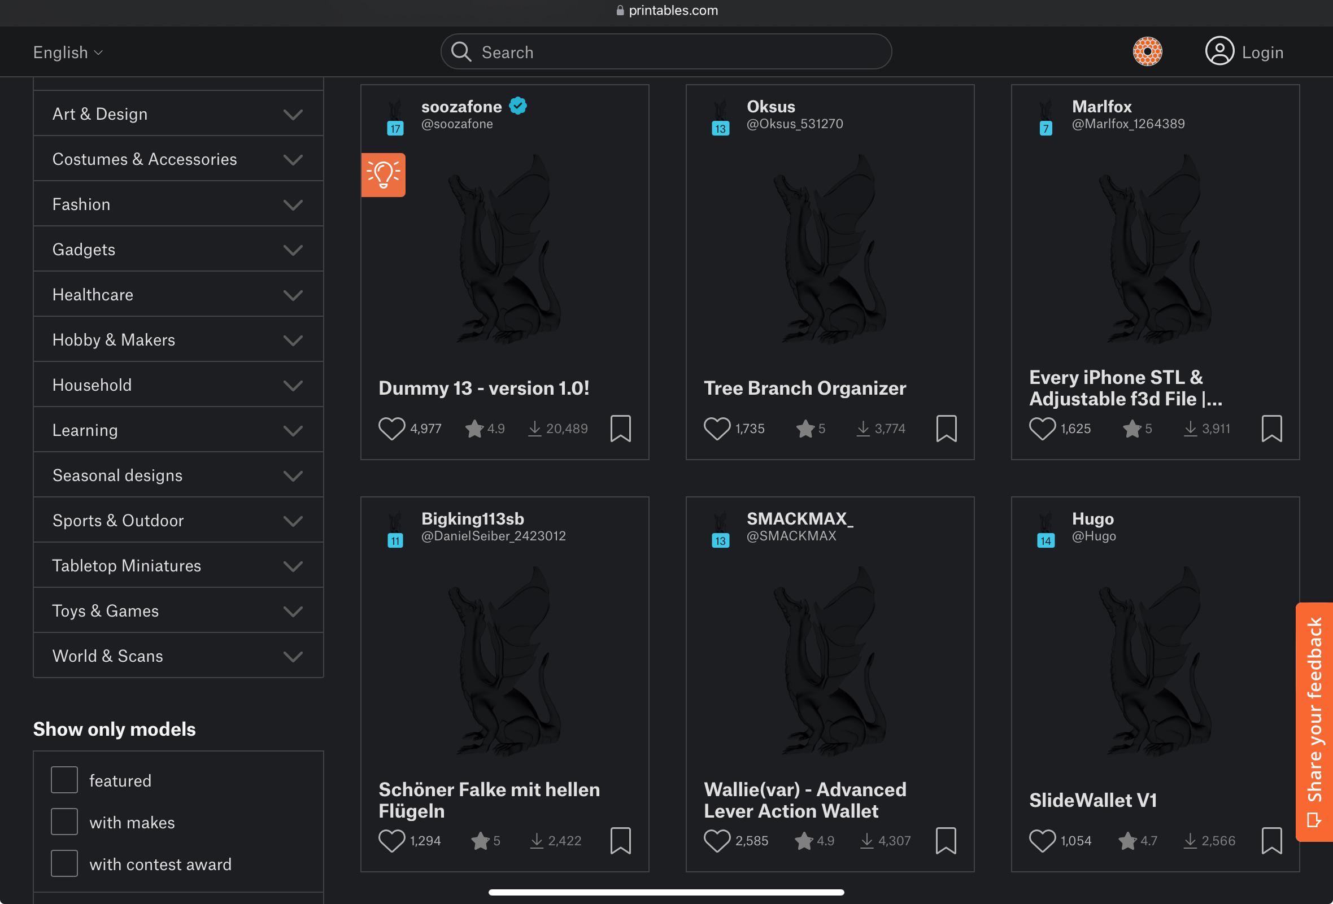The height and width of the screenshot is (904, 1333).
Task: Enable the featured checkbox
Action: tap(64, 779)
